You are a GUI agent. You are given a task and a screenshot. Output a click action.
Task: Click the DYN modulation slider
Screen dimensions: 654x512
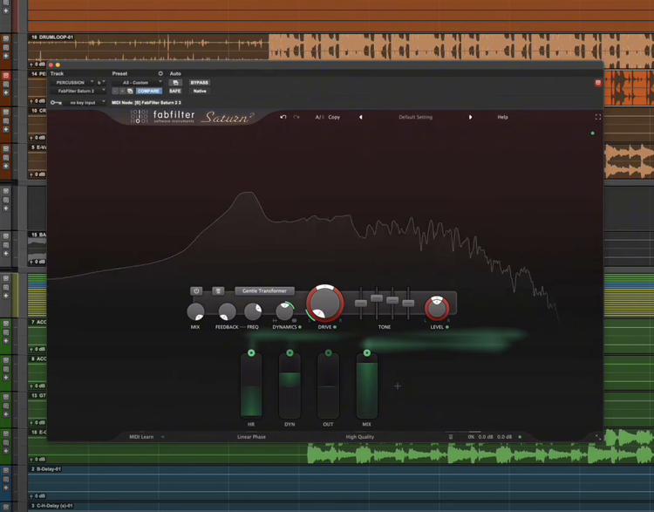[290, 386]
